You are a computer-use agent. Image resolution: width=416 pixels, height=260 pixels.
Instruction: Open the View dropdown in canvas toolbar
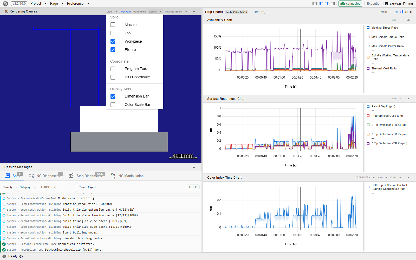coord(112,12)
